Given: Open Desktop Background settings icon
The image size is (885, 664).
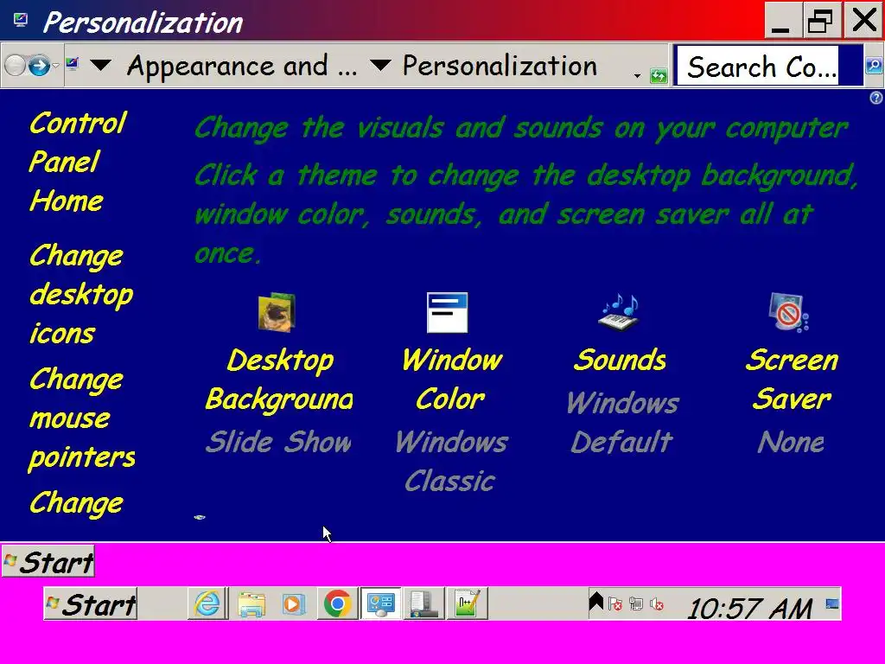Looking at the screenshot, I should click(277, 312).
